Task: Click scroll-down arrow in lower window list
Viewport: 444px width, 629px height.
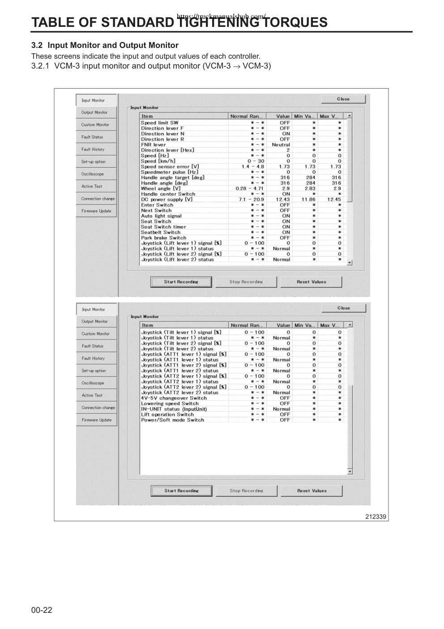Action: pyautogui.click(x=350, y=471)
